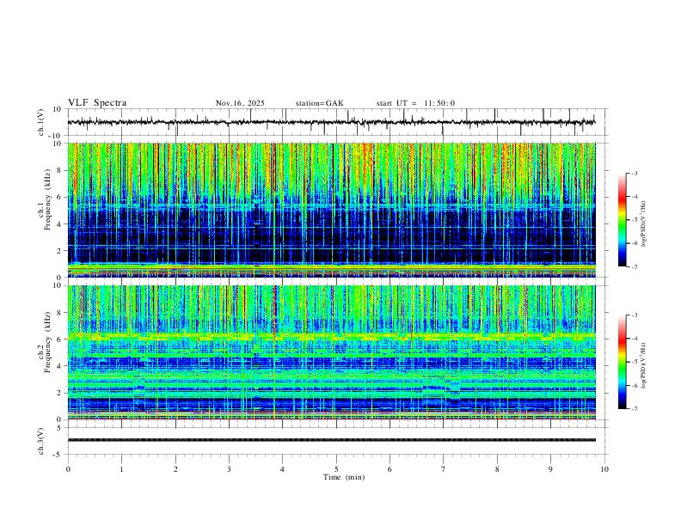Viewport: 681px width, 526px height.
Task: Click the ch.2 log(PSD) color scale title
Action: tap(644, 365)
